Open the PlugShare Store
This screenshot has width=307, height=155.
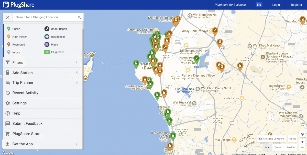point(43,134)
